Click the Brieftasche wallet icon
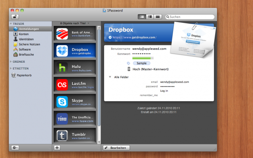 click(x=16, y=55)
